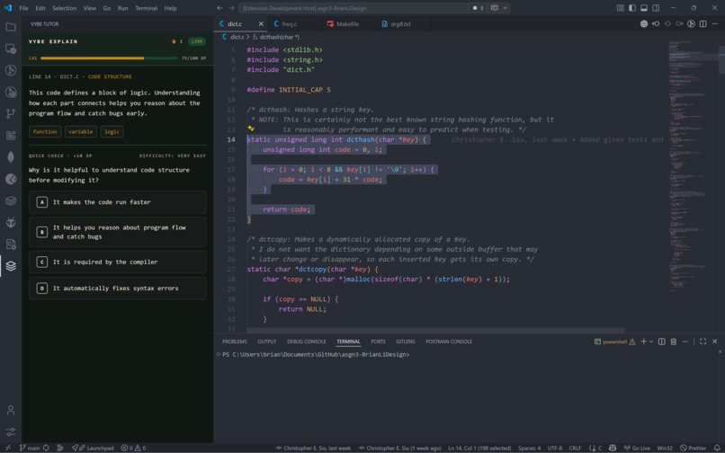Select answer B about program flow and bugs
Screen dimensions: 725x453
tap(118, 232)
